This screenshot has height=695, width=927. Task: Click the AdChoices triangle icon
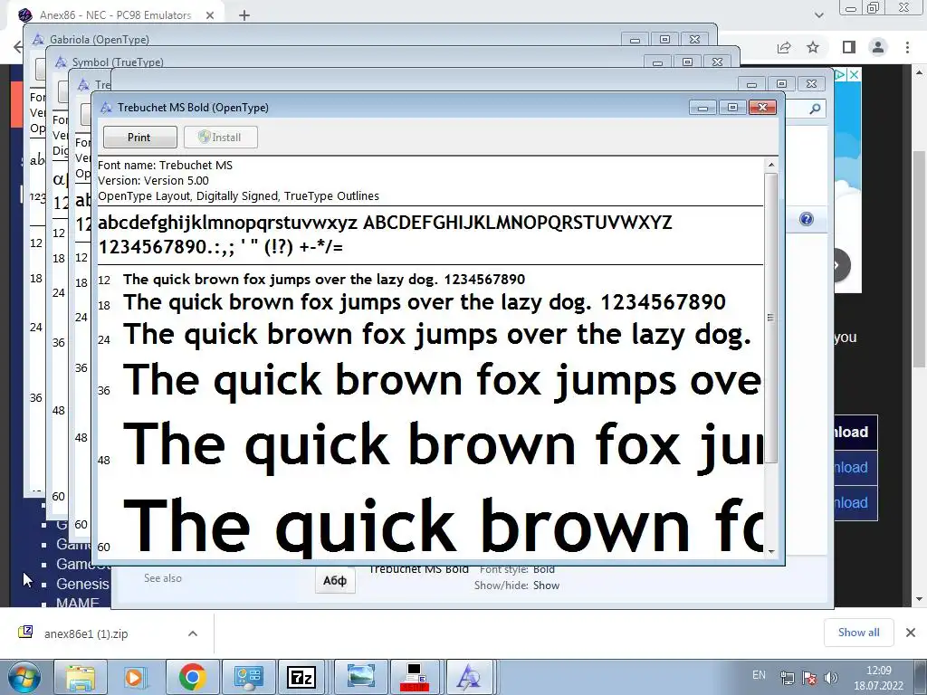click(841, 74)
